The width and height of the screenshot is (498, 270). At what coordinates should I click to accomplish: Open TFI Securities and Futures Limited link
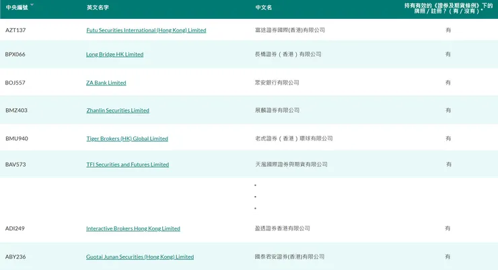click(127, 165)
